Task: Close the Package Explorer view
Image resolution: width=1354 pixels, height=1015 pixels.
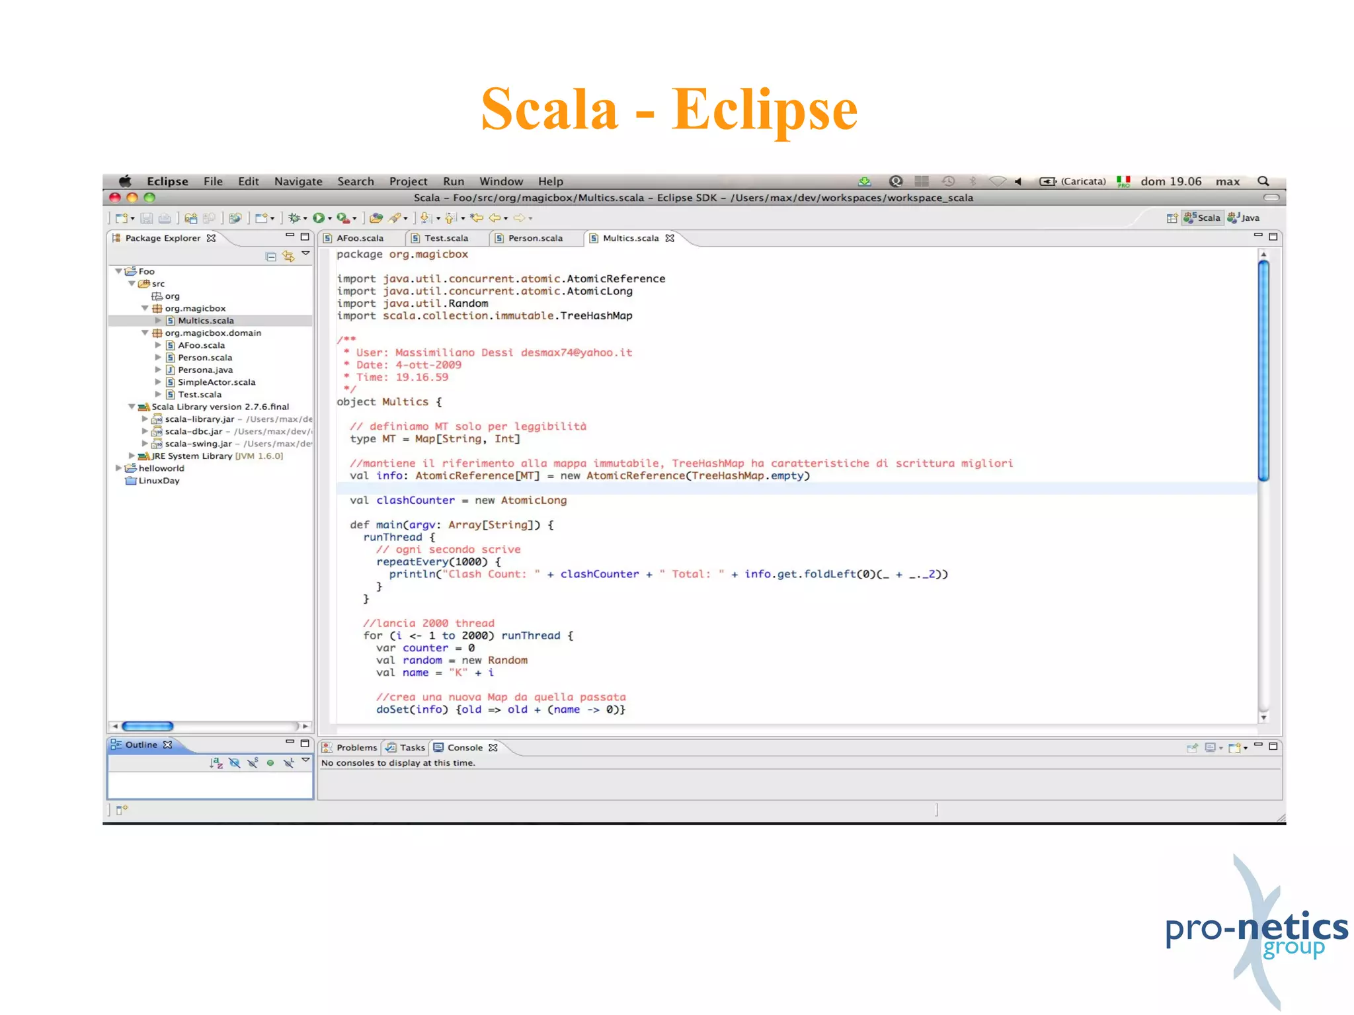Action: pos(211,239)
